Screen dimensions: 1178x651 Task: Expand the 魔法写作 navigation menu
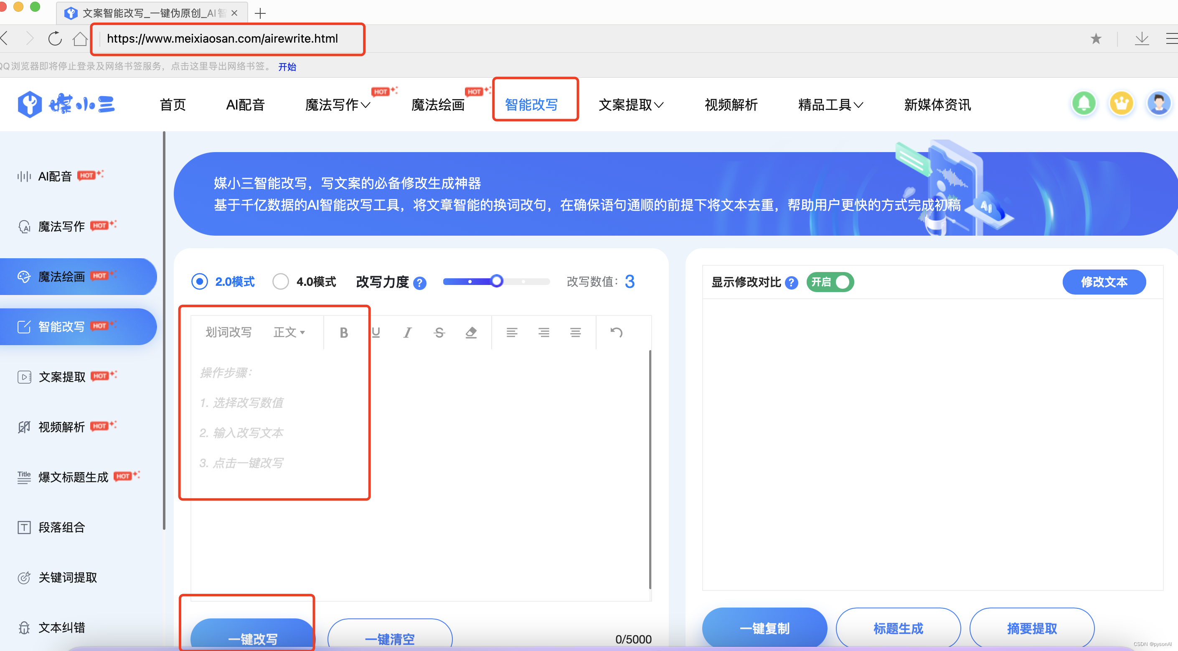pyautogui.click(x=338, y=105)
